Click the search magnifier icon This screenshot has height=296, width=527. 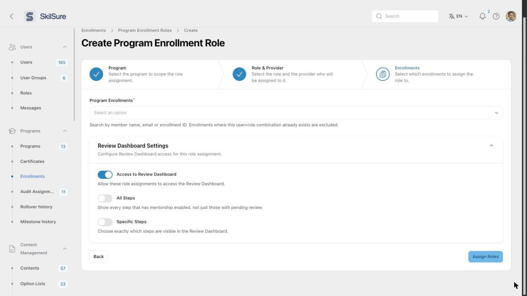pyautogui.click(x=379, y=16)
